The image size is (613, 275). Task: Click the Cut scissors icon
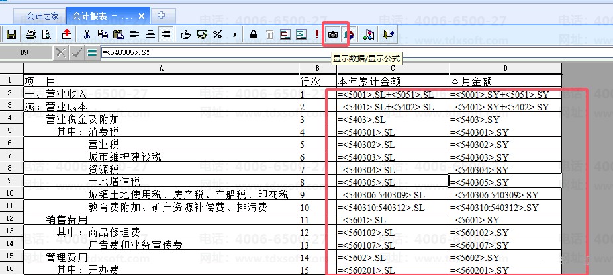[86, 33]
